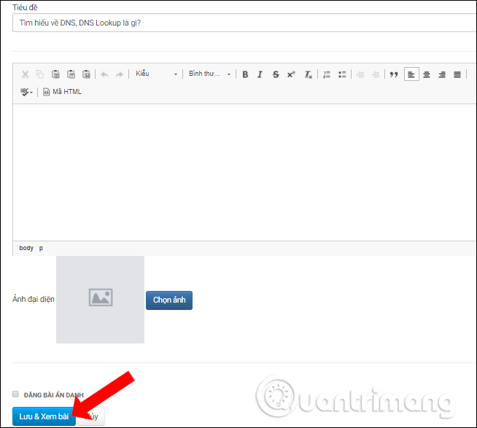Click the Undo arrow icon
This screenshot has height=428, width=477.
click(104, 74)
